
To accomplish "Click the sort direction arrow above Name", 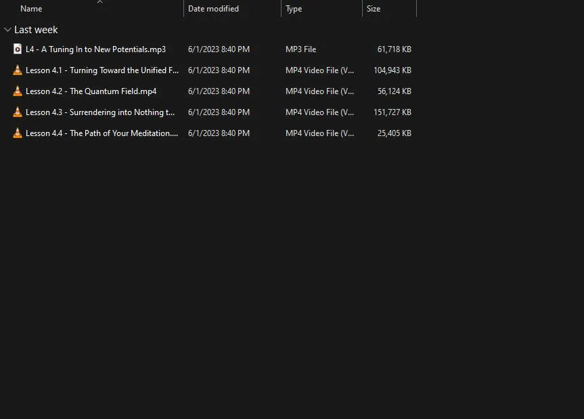I will 99,2.
